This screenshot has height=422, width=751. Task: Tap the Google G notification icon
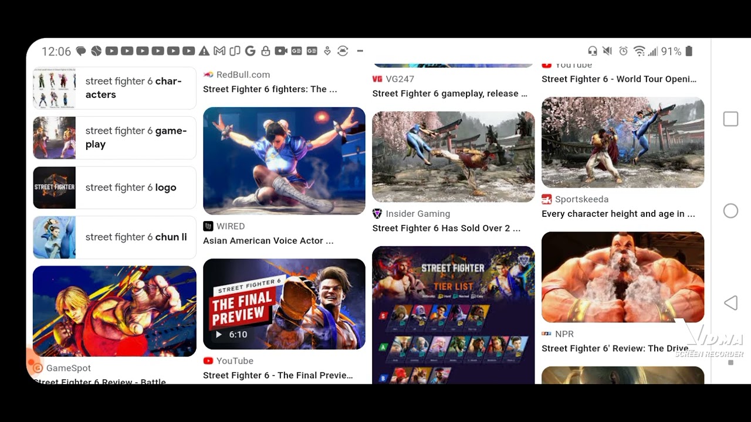tap(250, 51)
